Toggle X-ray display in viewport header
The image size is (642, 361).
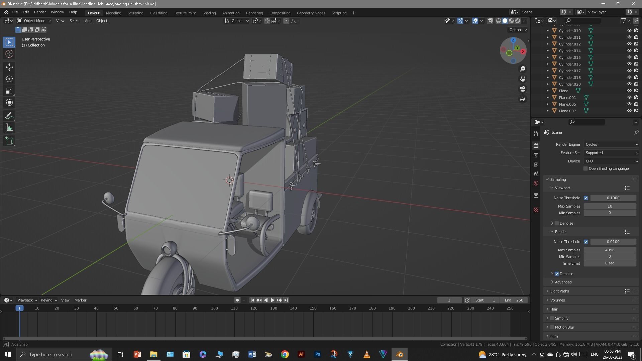[x=490, y=21]
